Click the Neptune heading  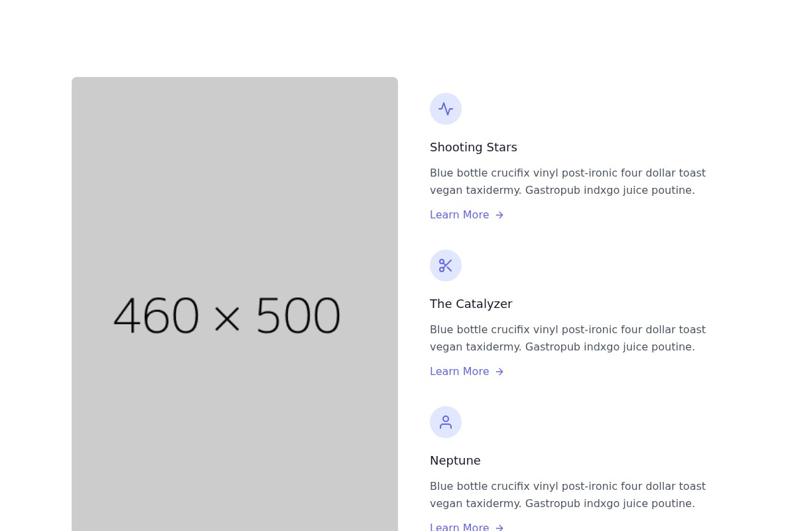pyautogui.click(x=455, y=460)
